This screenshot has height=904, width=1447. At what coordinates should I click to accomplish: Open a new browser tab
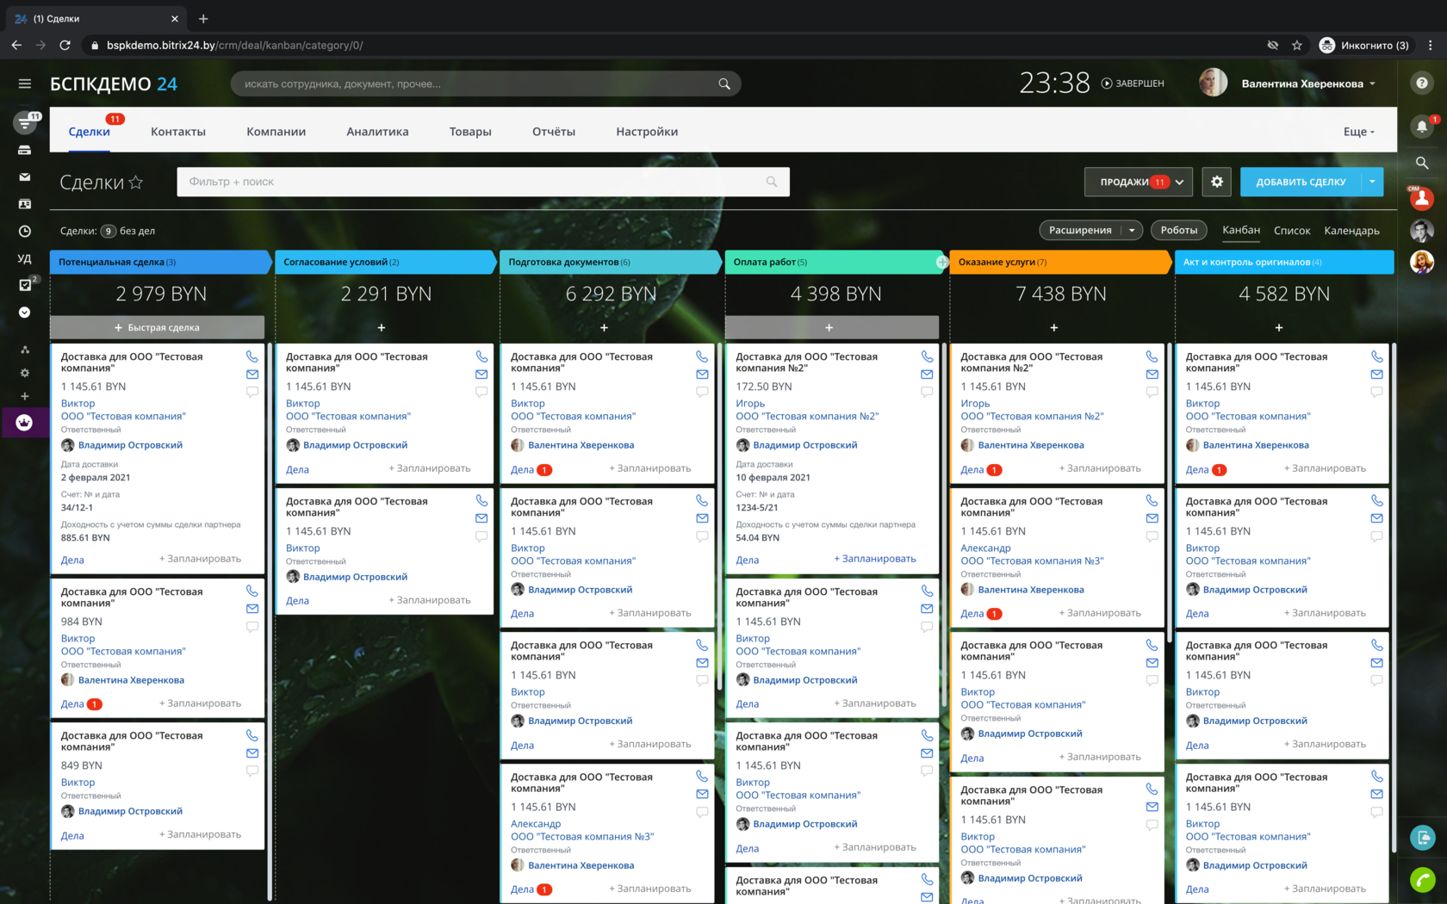click(203, 18)
